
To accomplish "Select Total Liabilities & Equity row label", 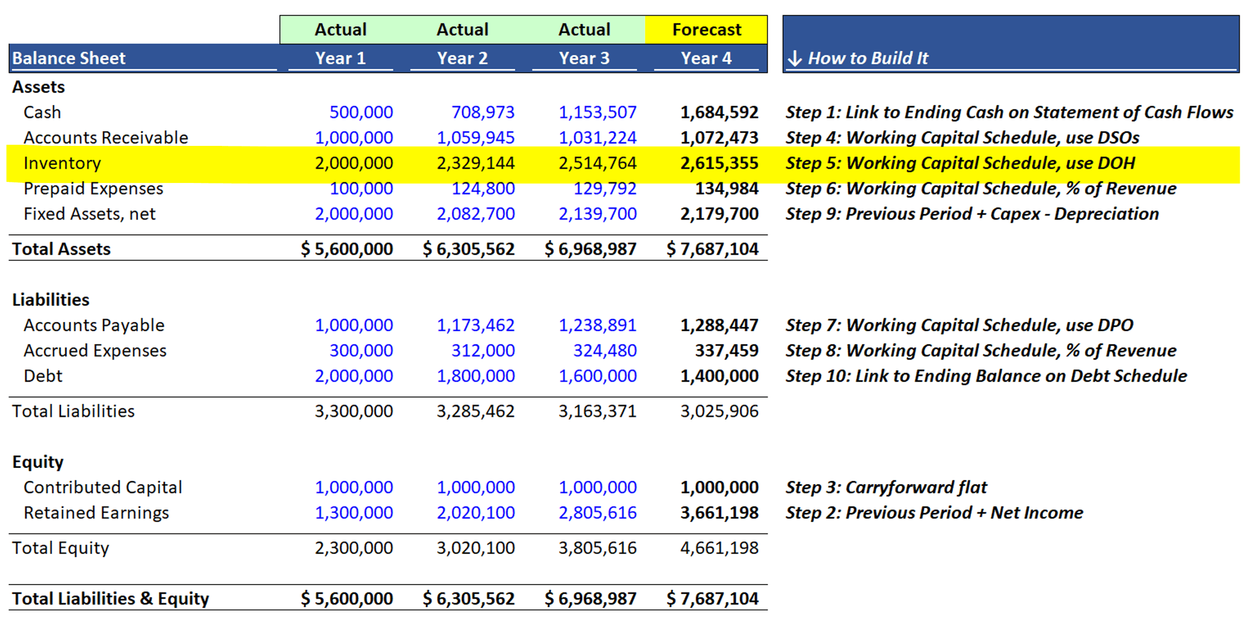I will point(110,599).
